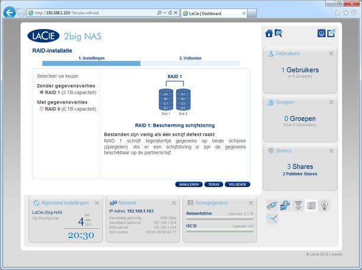The width and height of the screenshot is (362, 270).
Task: Close the Gebruikers widget
Action: point(331,54)
